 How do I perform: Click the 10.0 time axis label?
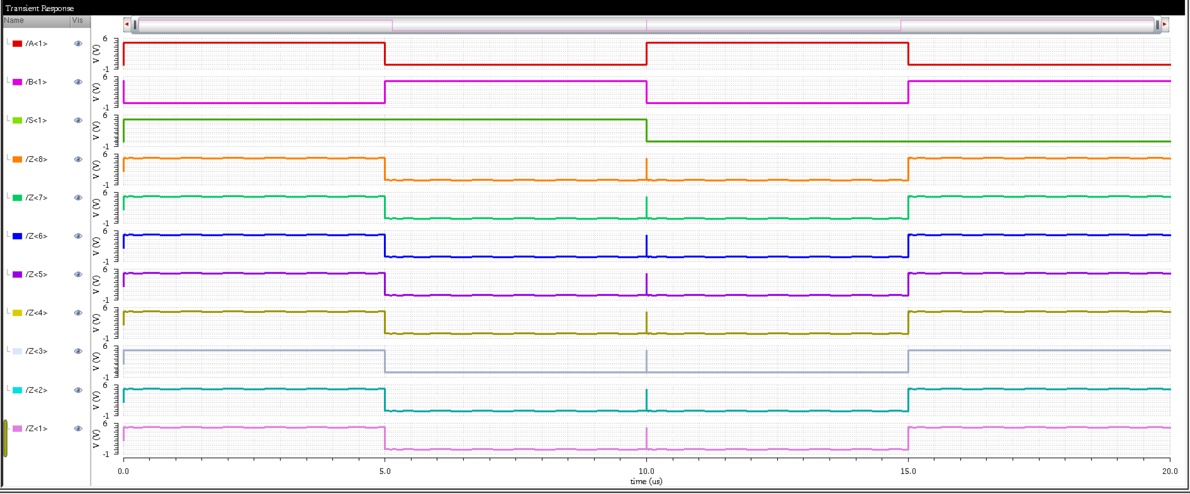[646, 471]
